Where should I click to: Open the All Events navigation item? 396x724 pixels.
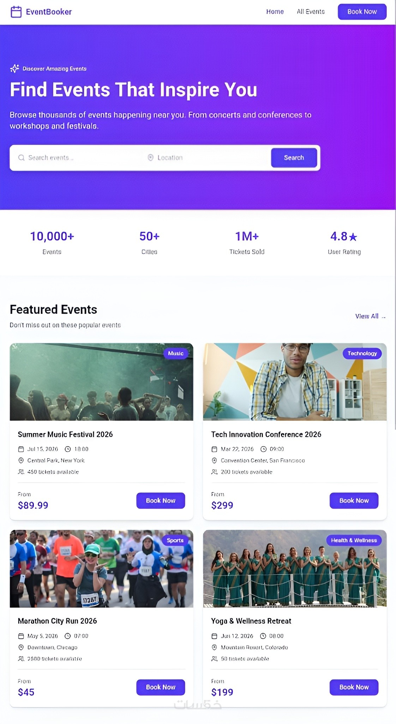311,12
